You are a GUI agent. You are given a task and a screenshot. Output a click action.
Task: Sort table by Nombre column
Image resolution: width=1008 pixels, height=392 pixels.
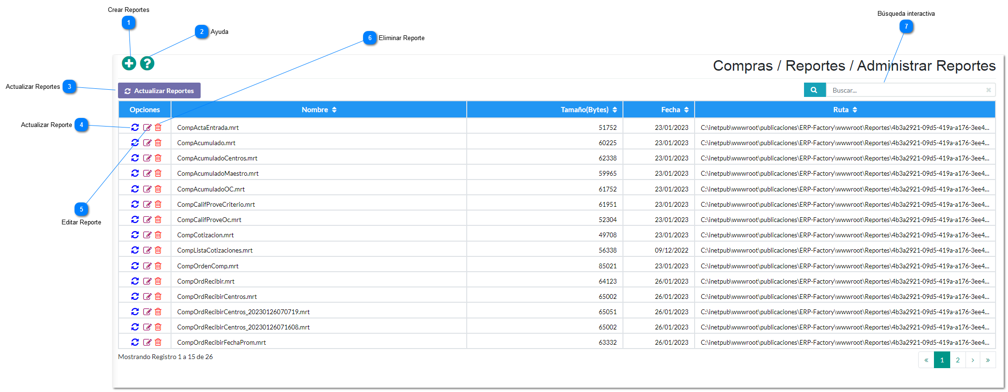pos(319,110)
